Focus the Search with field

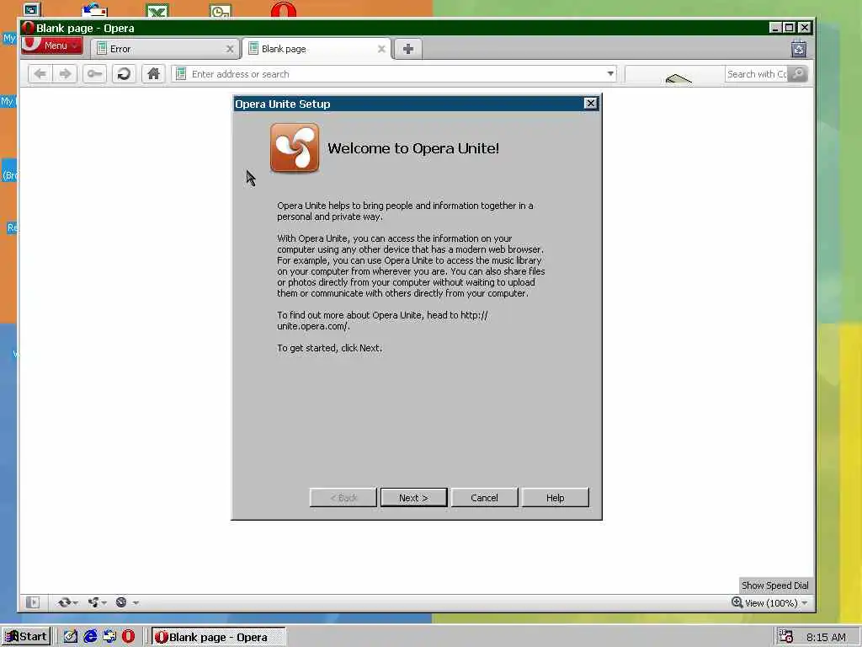(x=757, y=74)
